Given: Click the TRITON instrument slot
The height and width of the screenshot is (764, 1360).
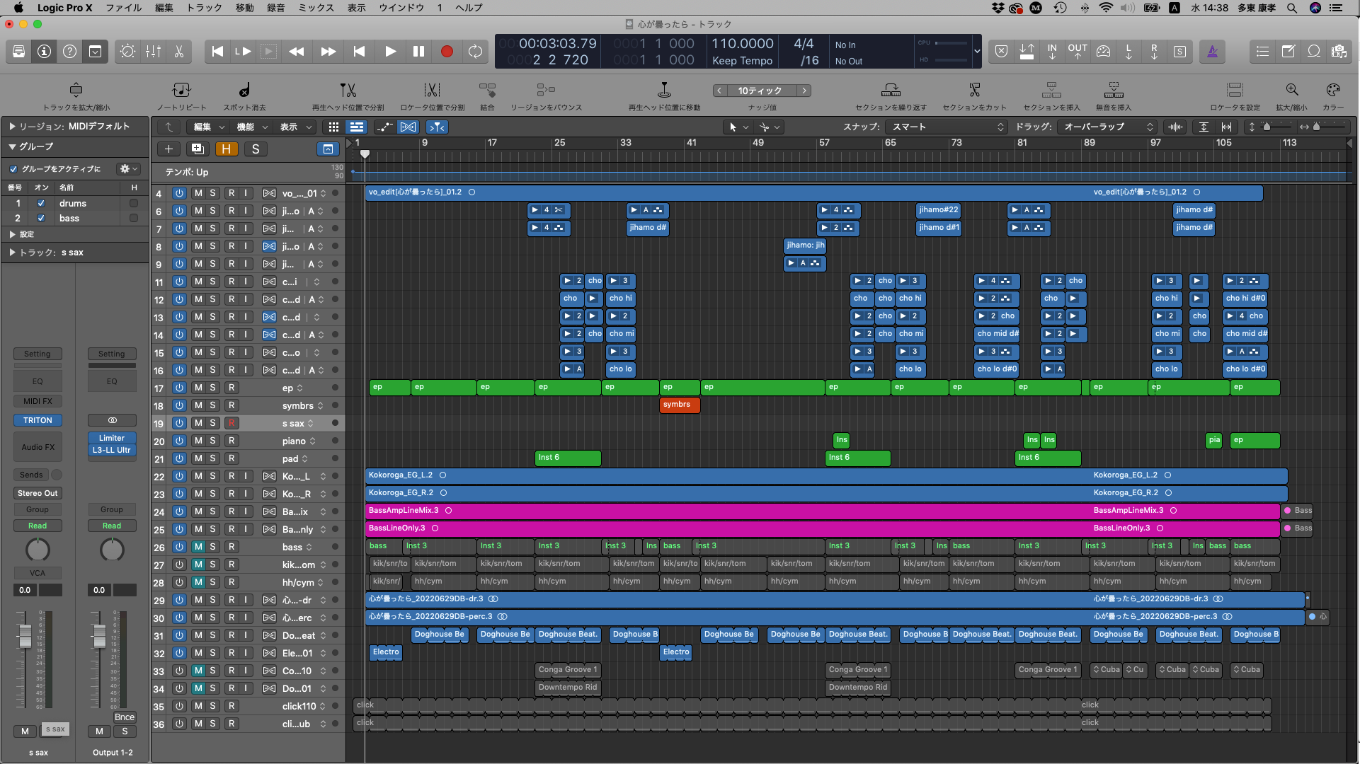Looking at the screenshot, I should [38, 420].
